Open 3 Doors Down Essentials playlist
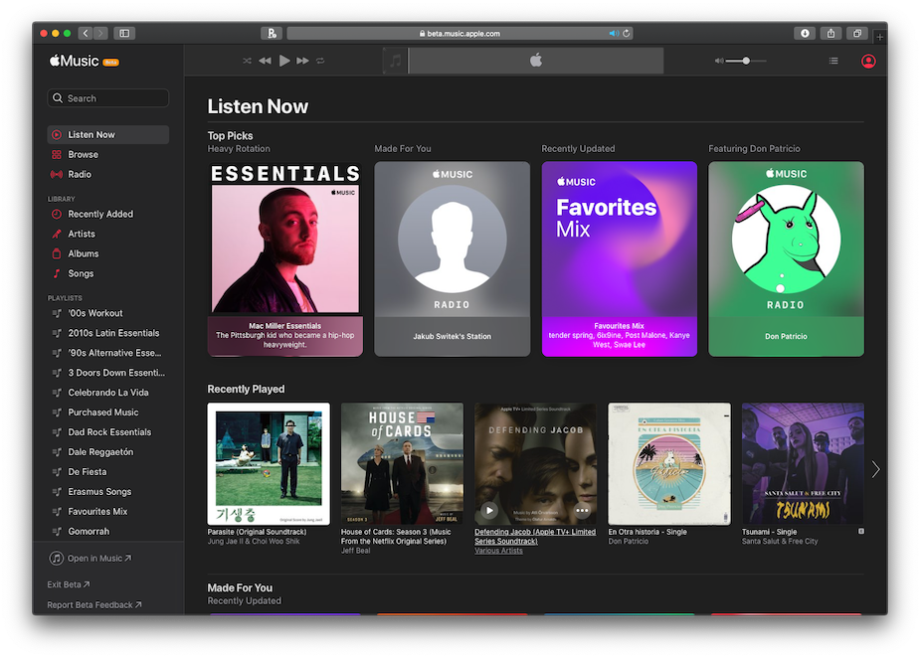This screenshot has width=920, height=658. pyautogui.click(x=108, y=373)
